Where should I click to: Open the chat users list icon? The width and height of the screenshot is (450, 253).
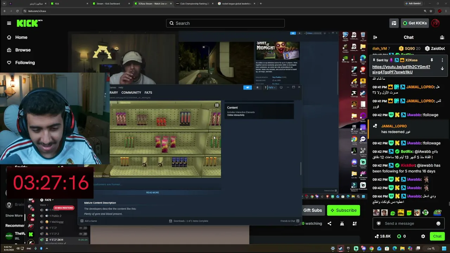[x=442, y=37]
